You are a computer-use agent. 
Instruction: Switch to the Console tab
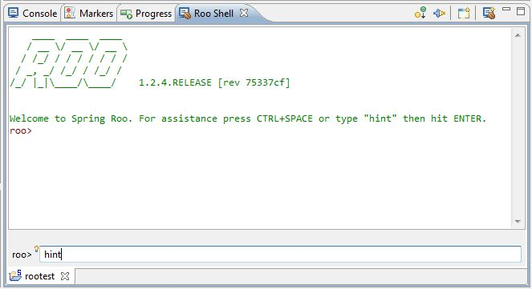click(x=33, y=13)
